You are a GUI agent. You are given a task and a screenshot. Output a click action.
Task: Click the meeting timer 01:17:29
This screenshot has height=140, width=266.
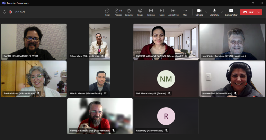(x=19, y=12)
